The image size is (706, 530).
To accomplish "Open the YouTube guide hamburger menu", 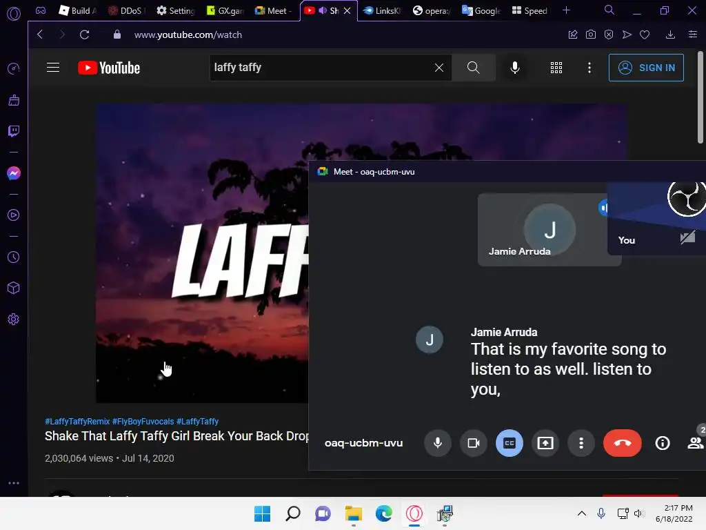I will tap(53, 68).
